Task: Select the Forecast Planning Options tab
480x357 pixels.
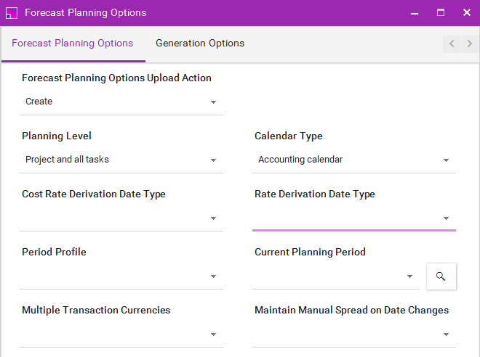Action: (73, 44)
